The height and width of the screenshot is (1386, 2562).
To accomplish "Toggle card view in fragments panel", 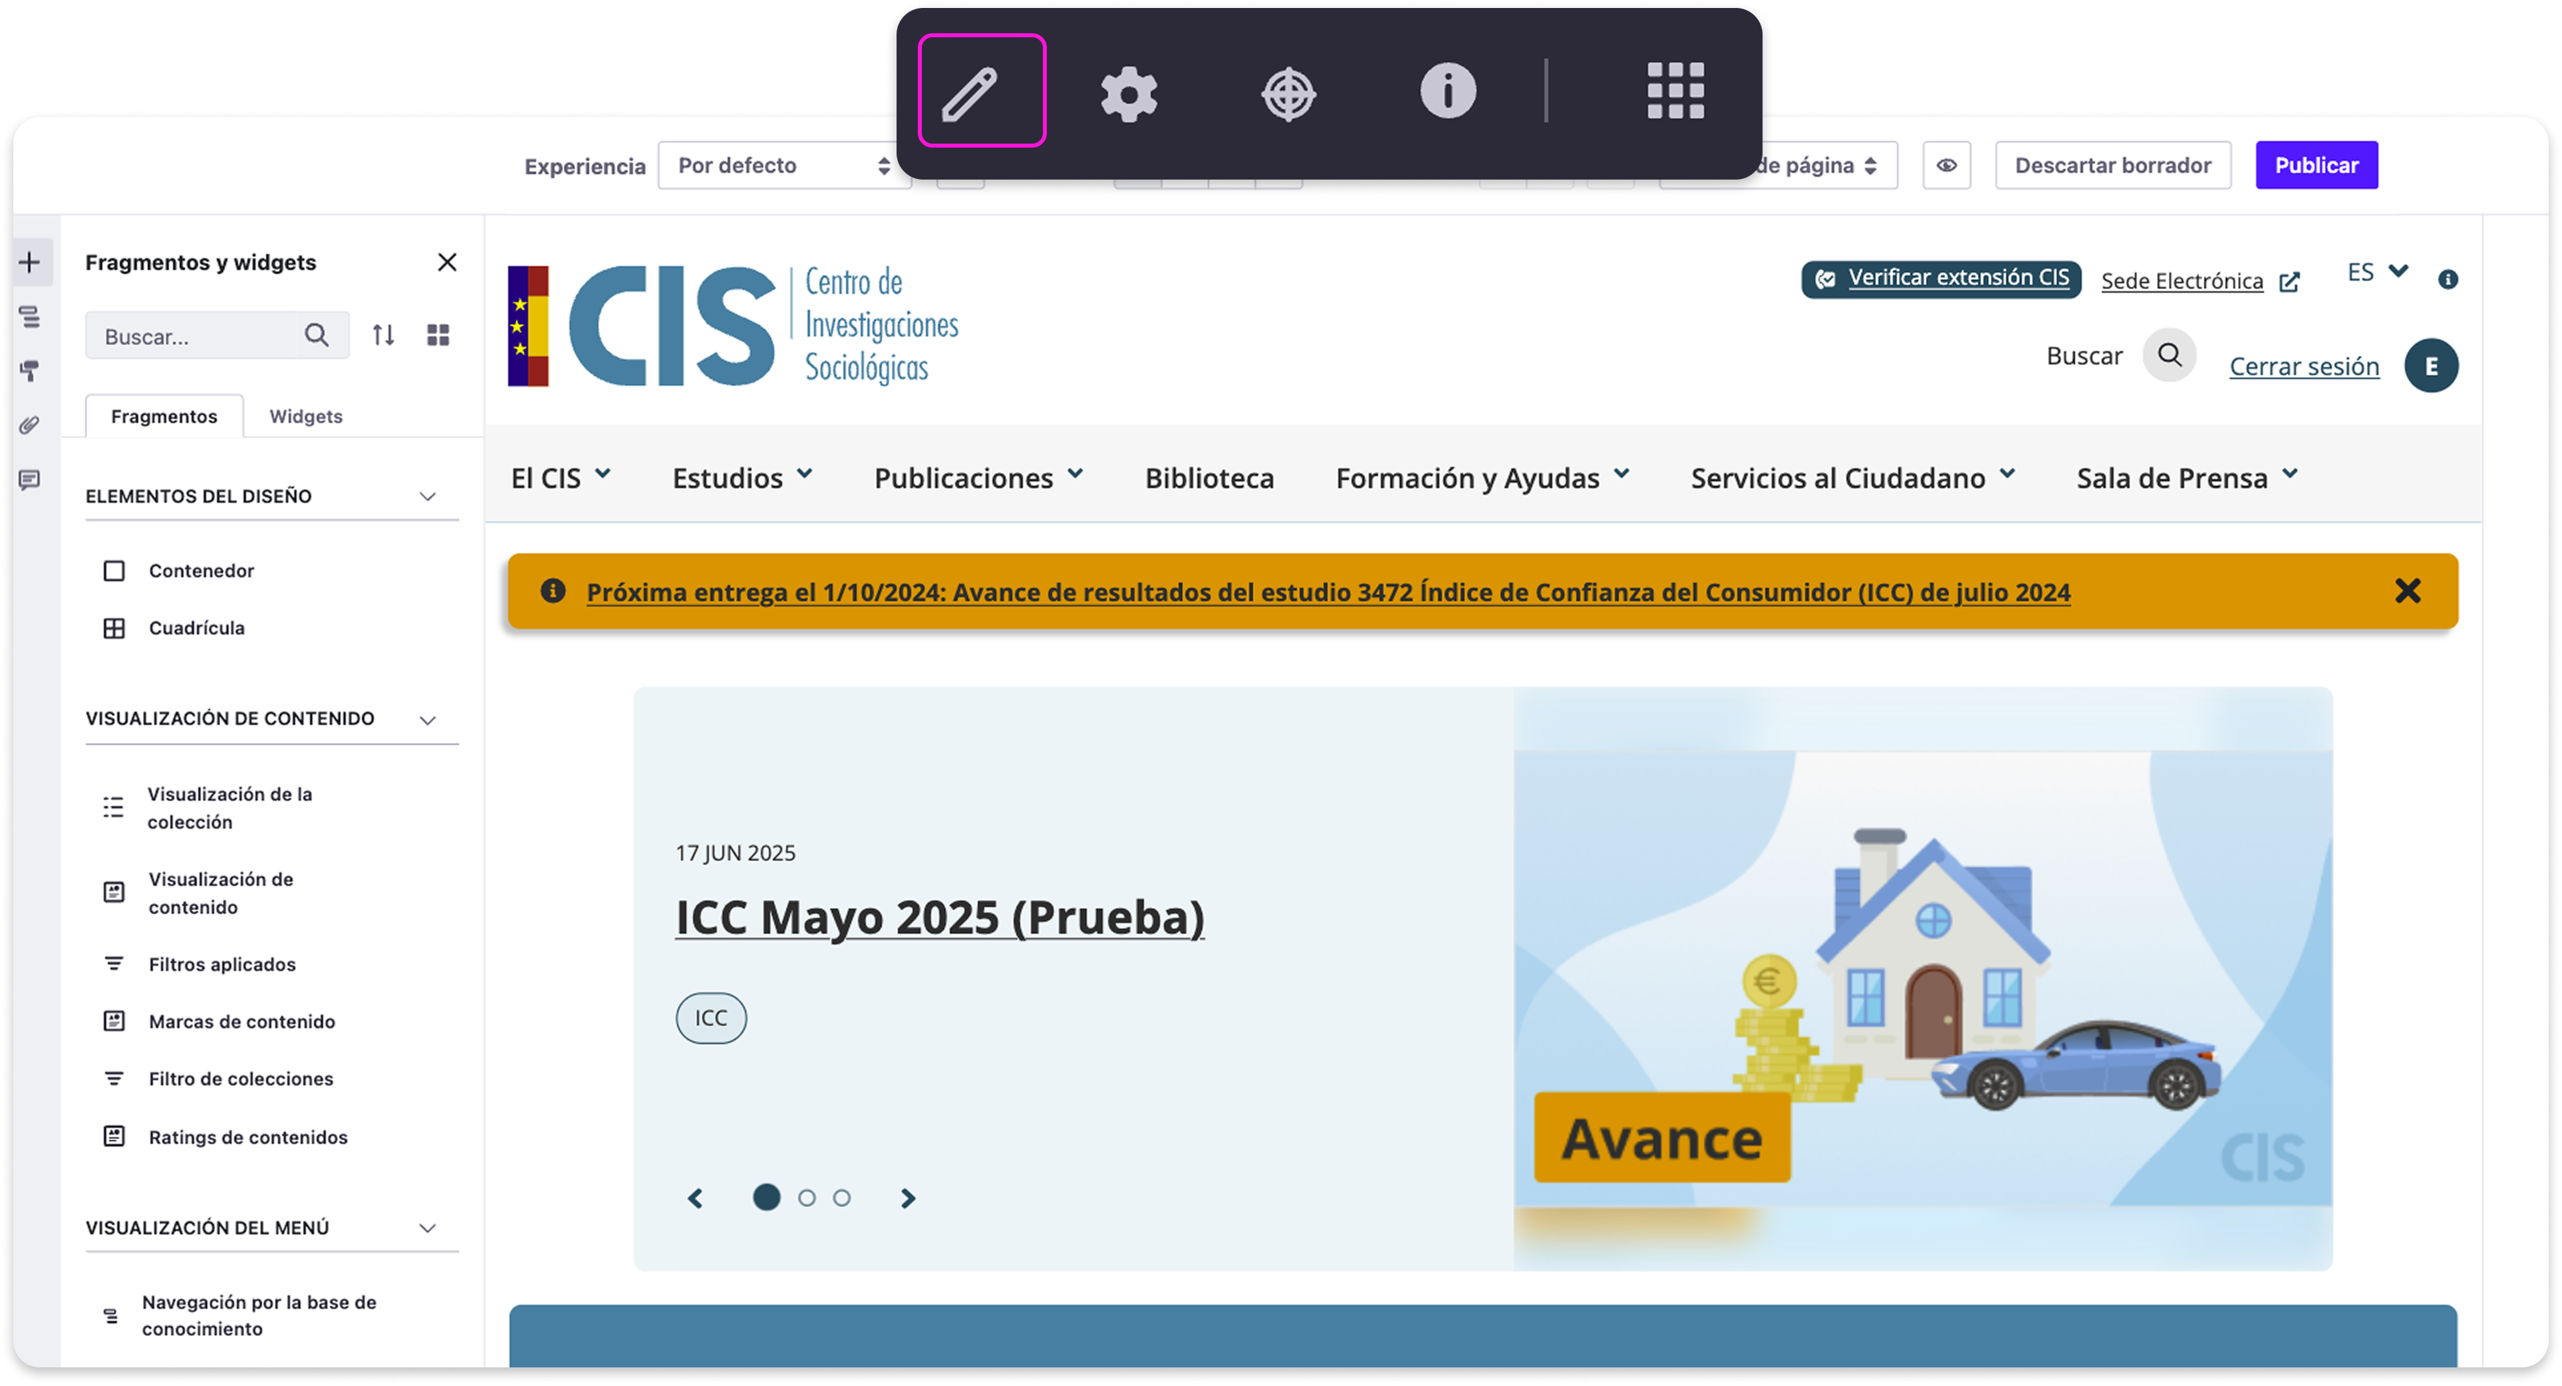I will pyautogui.click(x=438, y=335).
